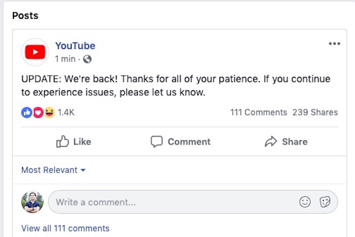Screen dimensions: 355x237
Task: Click the blue like reaction icon
Action: coord(26,112)
